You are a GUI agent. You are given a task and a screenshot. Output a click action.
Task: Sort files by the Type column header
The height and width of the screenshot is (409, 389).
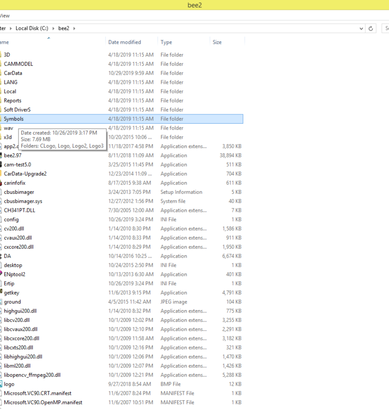(166, 42)
